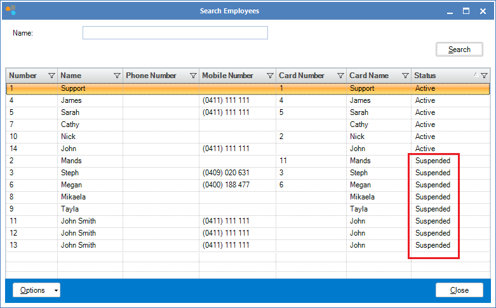Click the app icon in title bar
The width and height of the screenshot is (496, 308).
pyautogui.click(x=11, y=11)
